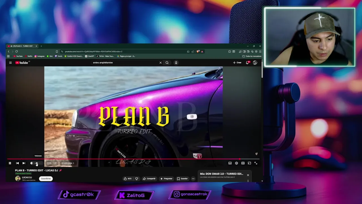Toggle subtitles in the video player
This screenshot has width=362, height=204.
point(230,163)
